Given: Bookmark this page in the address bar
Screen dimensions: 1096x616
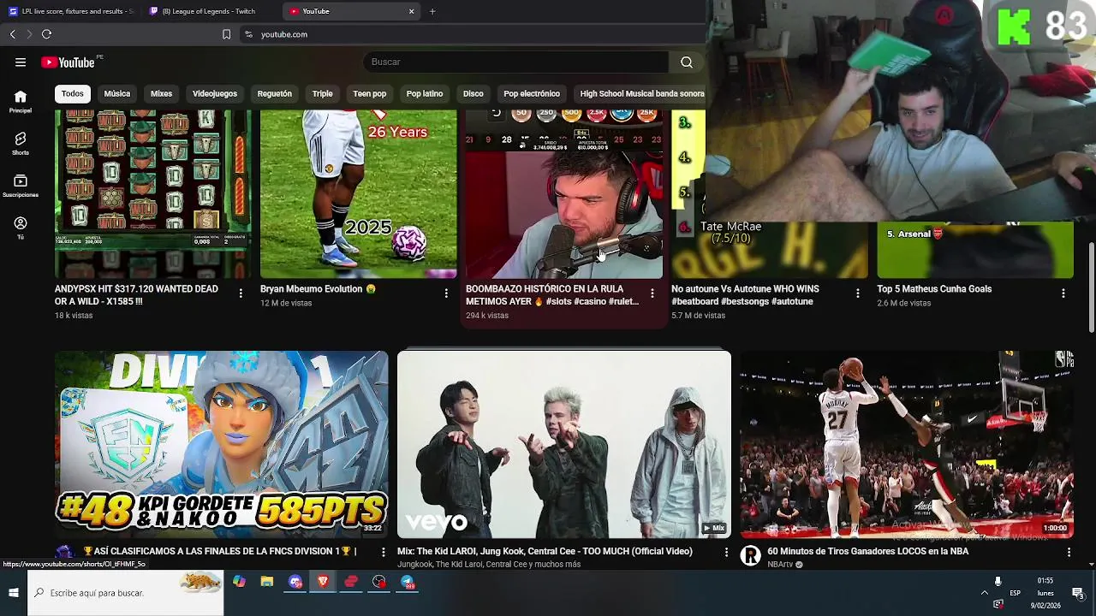Looking at the screenshot, I should (x=226, y=34).
